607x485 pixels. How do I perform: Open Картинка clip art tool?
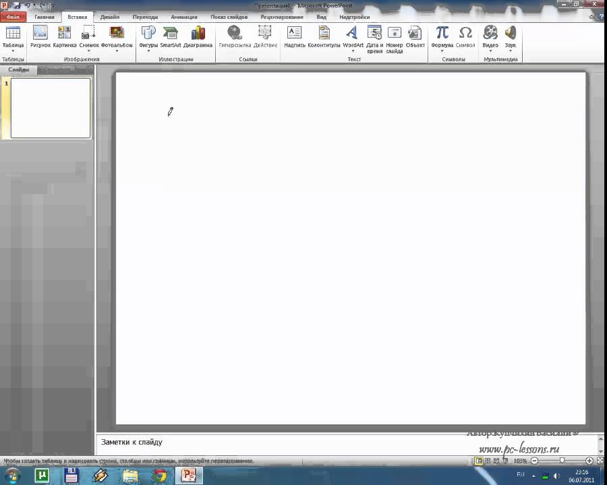click(x=65, y=37)
